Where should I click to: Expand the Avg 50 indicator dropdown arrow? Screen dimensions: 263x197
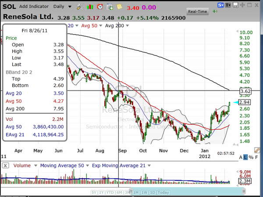coord(101,26)
